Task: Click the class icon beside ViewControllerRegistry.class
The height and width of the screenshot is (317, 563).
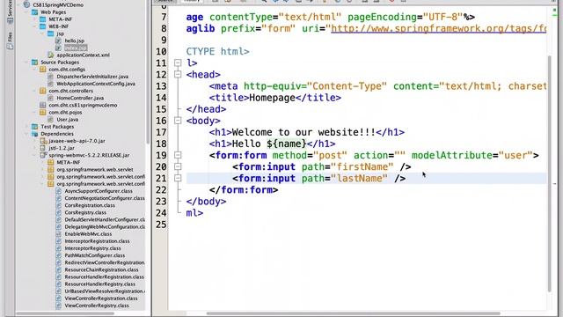Action: click(x=59, y=306)
